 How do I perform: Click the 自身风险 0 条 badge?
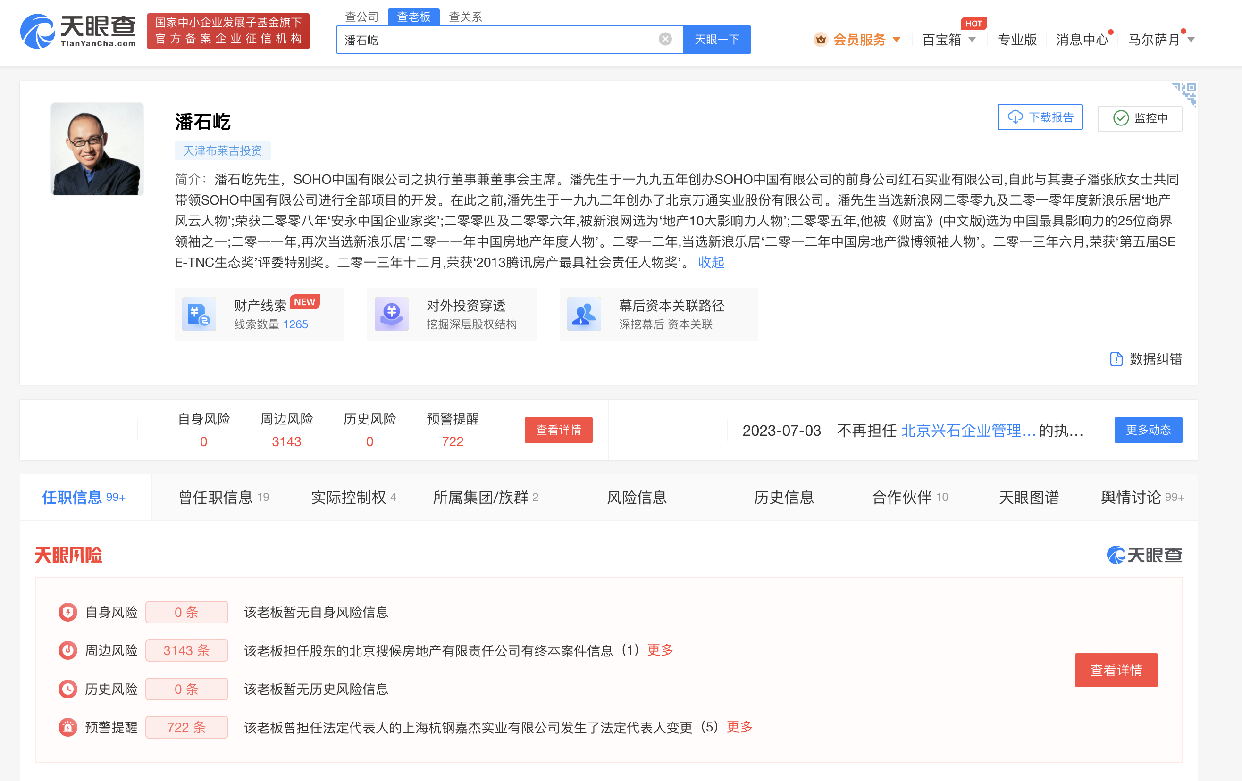coord(187,612)
